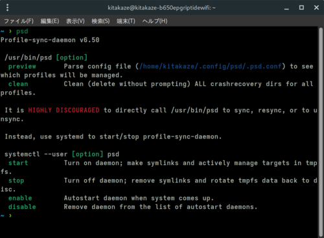Open the ファイル(F) menu
This screenshot has height=238, width=324.
[x=19, y=21]
